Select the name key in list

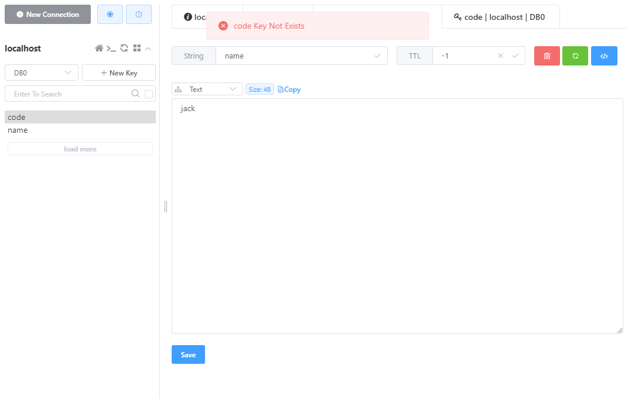[80, 130]
